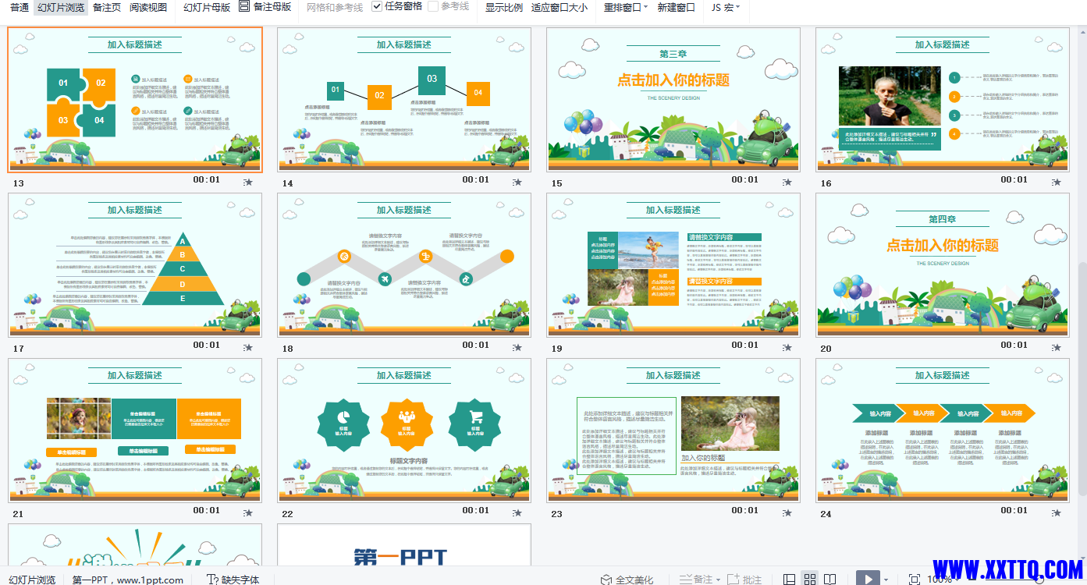Select slide 19 two-photo thumbnail

click(x=673, y=264)
